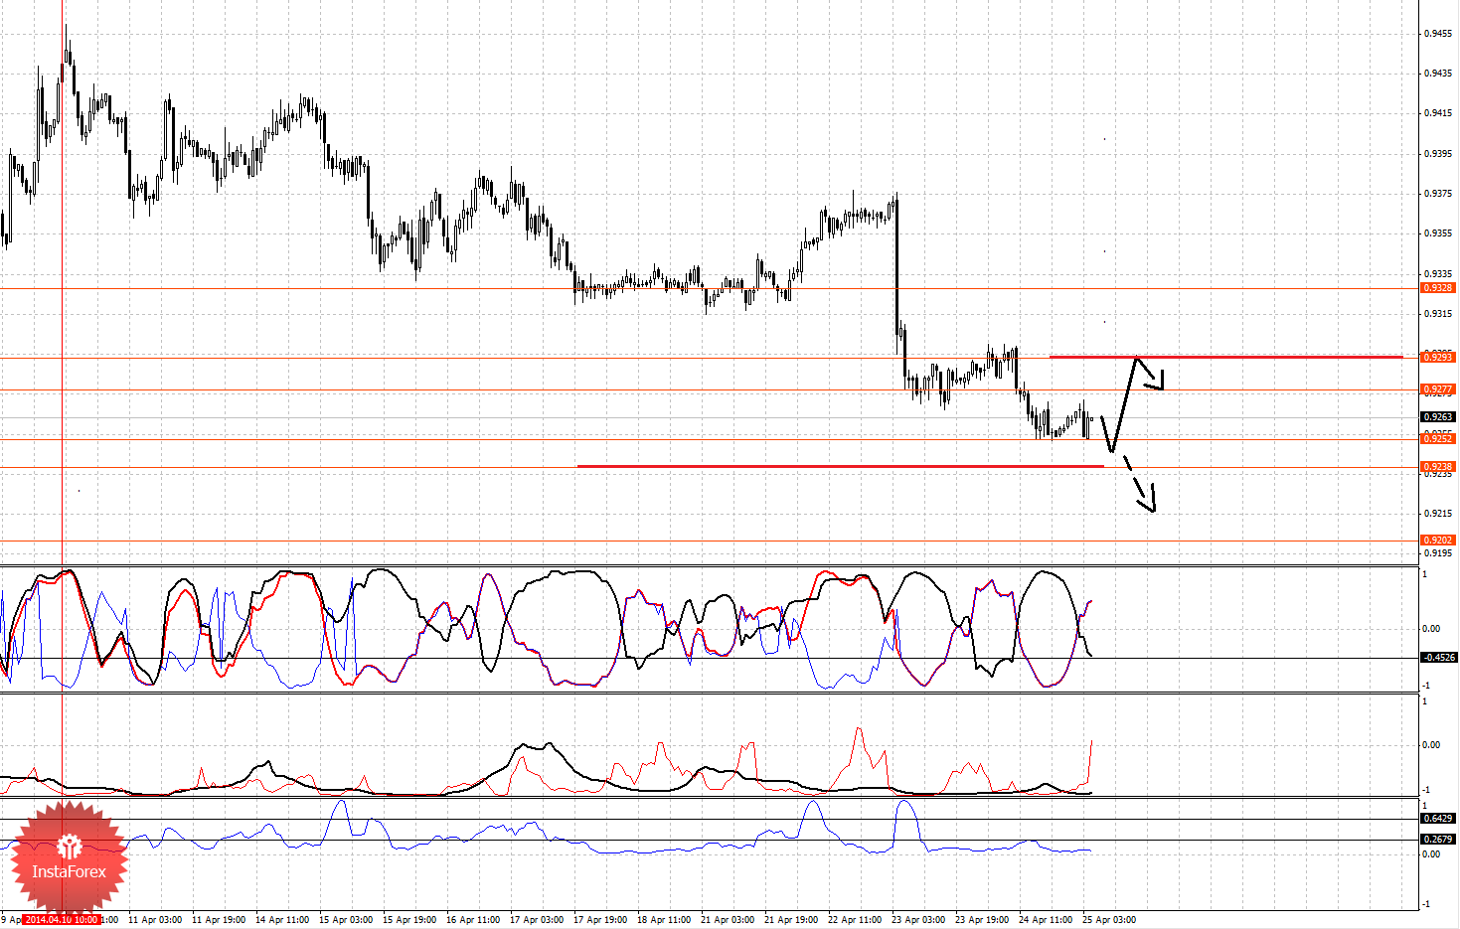Click the 0.9277 orange price level label

[x=1438, y=389]
